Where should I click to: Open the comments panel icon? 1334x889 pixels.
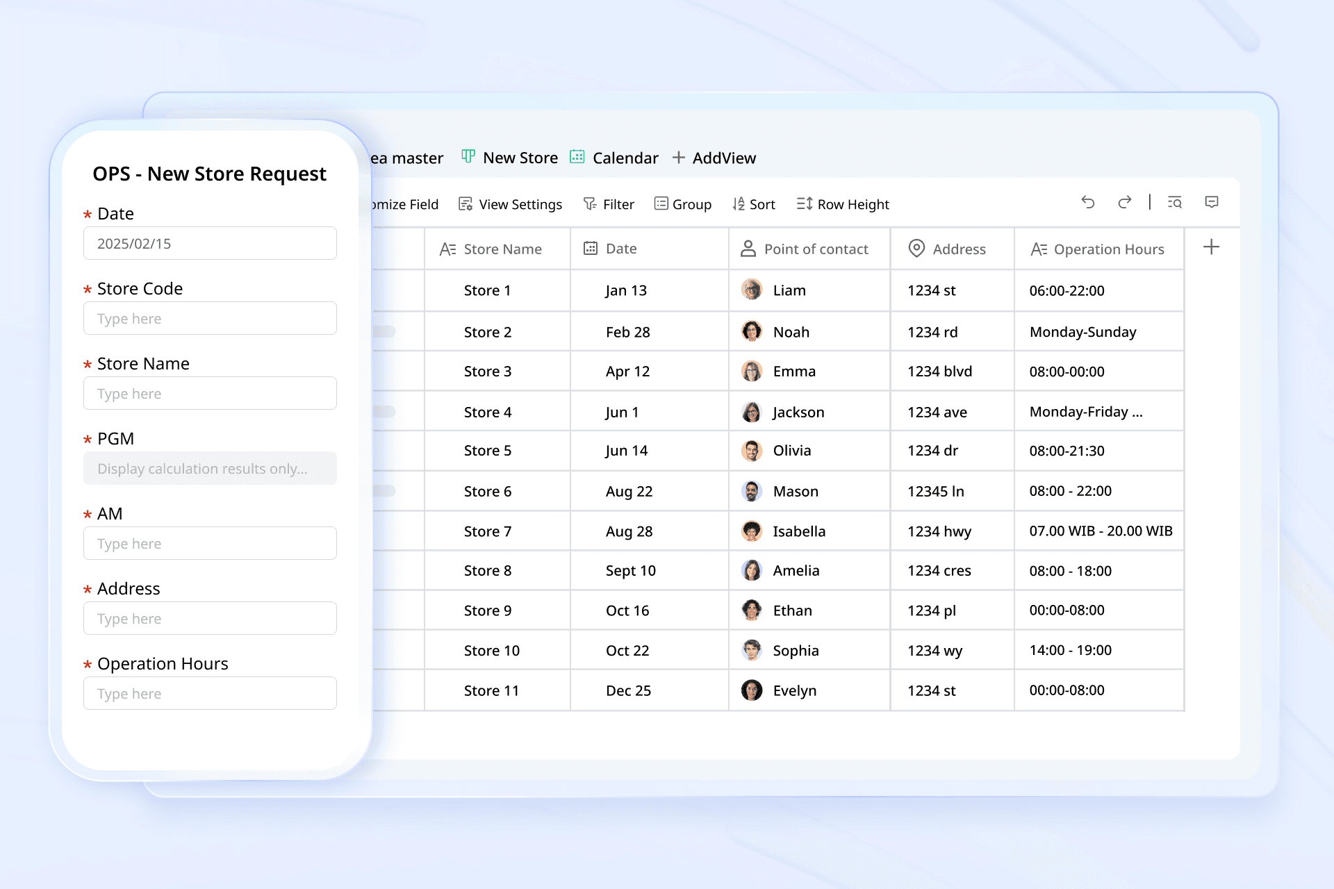1212,202
